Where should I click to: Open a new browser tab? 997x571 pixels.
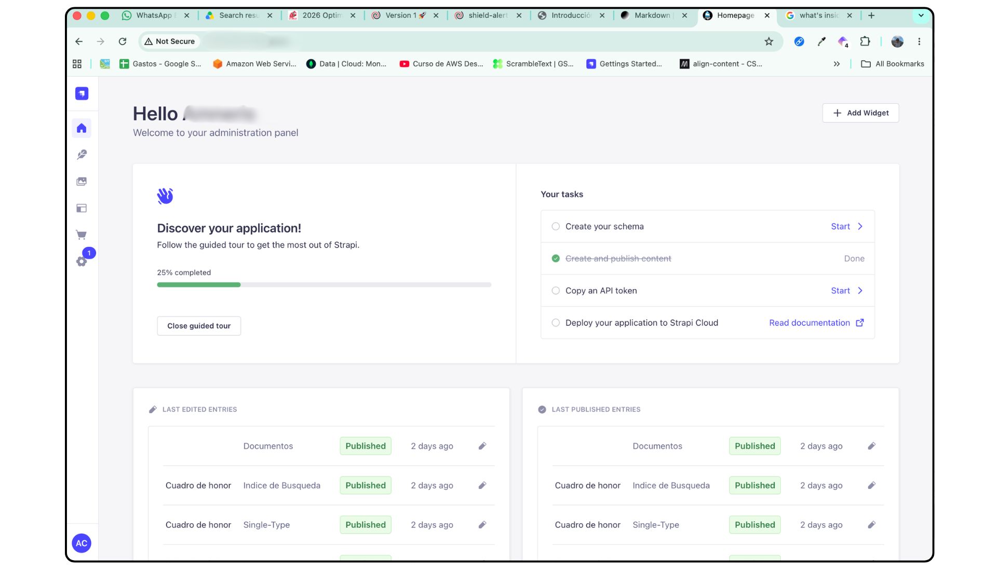coord(871,16)
